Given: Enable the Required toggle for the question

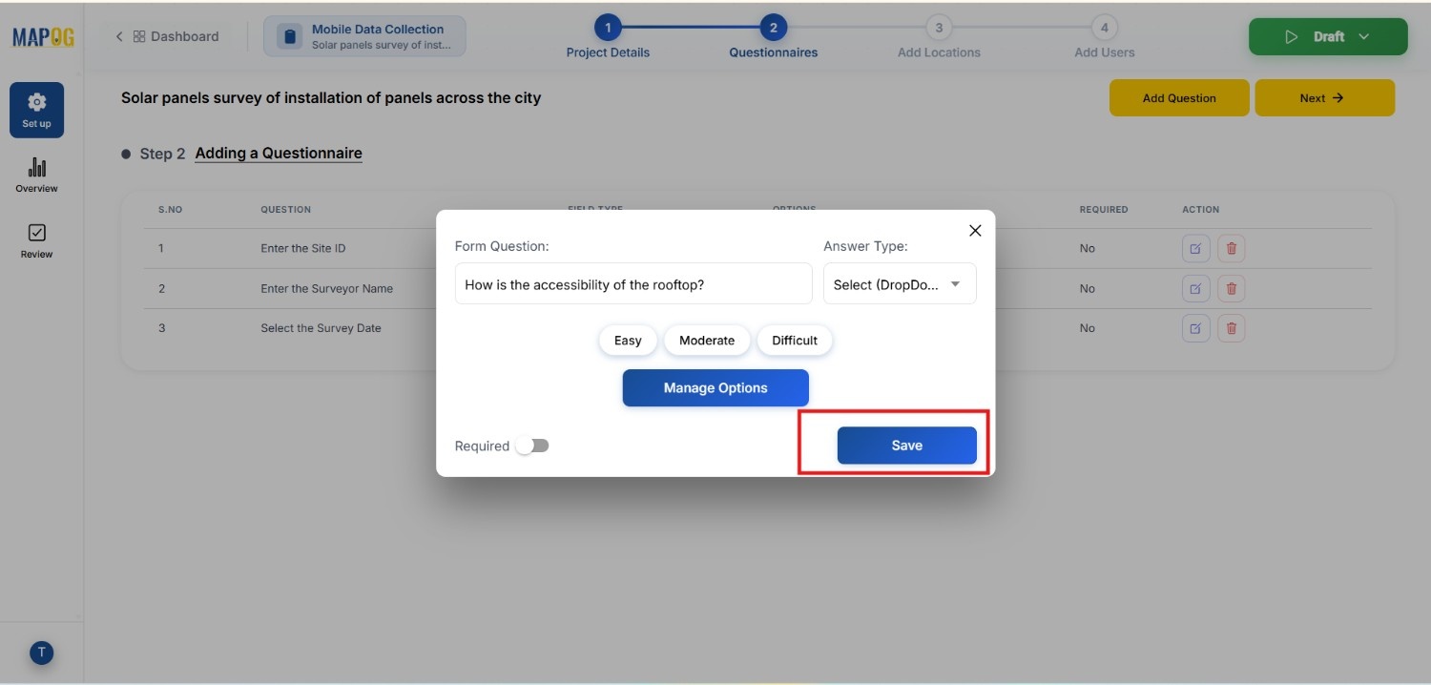Looking at the screenshot, I should (x=534, y=445).
